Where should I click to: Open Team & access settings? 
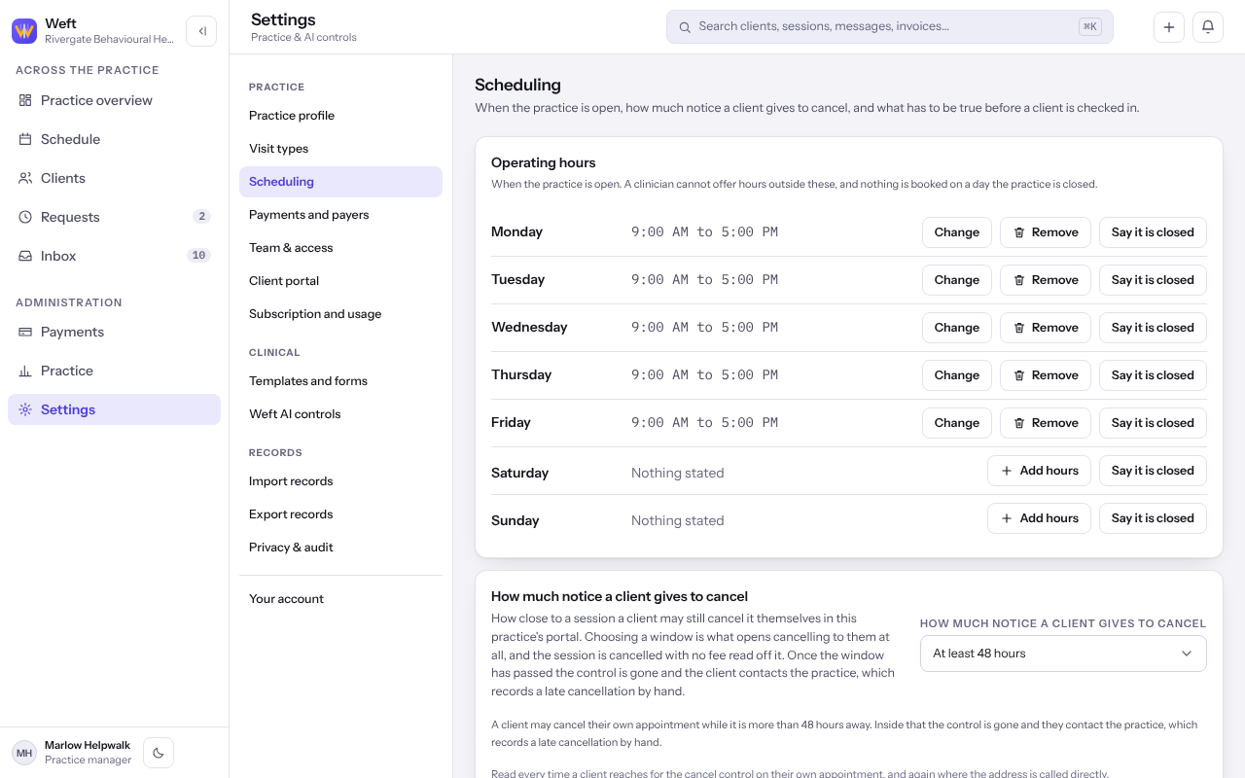pos(340,248)
